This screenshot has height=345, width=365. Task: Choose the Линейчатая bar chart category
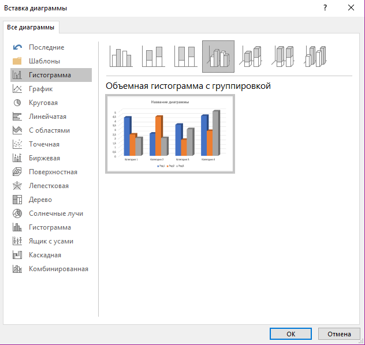pyautogui.click(x=51, y=117)
